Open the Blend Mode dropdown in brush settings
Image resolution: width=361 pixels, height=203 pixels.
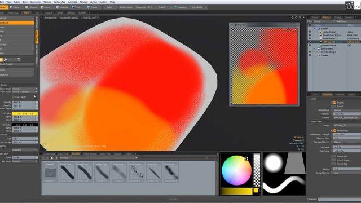pyautogui.click(x=25, y=89)
